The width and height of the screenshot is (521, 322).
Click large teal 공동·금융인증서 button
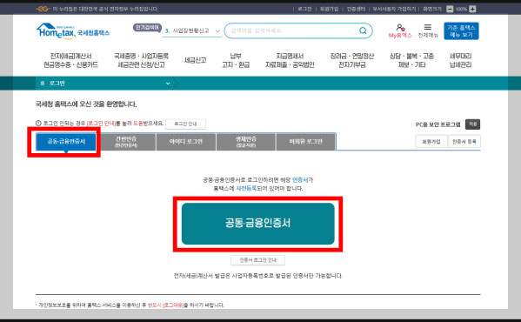(257, 224)
